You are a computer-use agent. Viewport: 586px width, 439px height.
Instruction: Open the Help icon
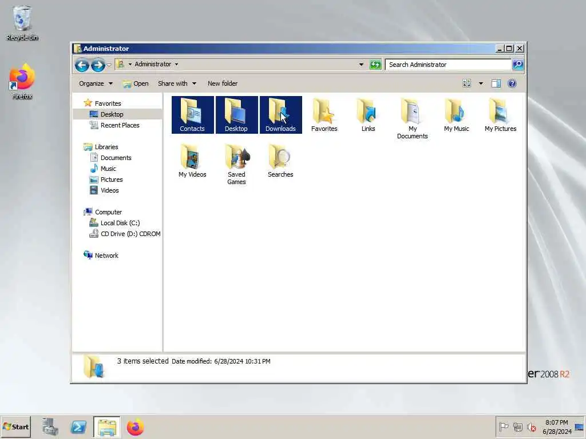coord(512,83)
